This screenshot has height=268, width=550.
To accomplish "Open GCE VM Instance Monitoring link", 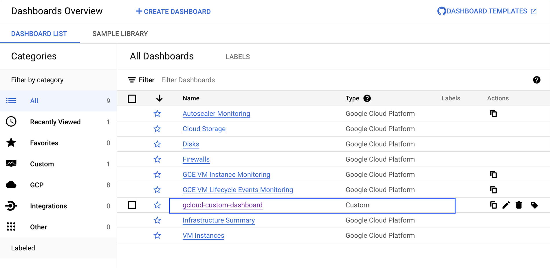I will tap(226, 175).
